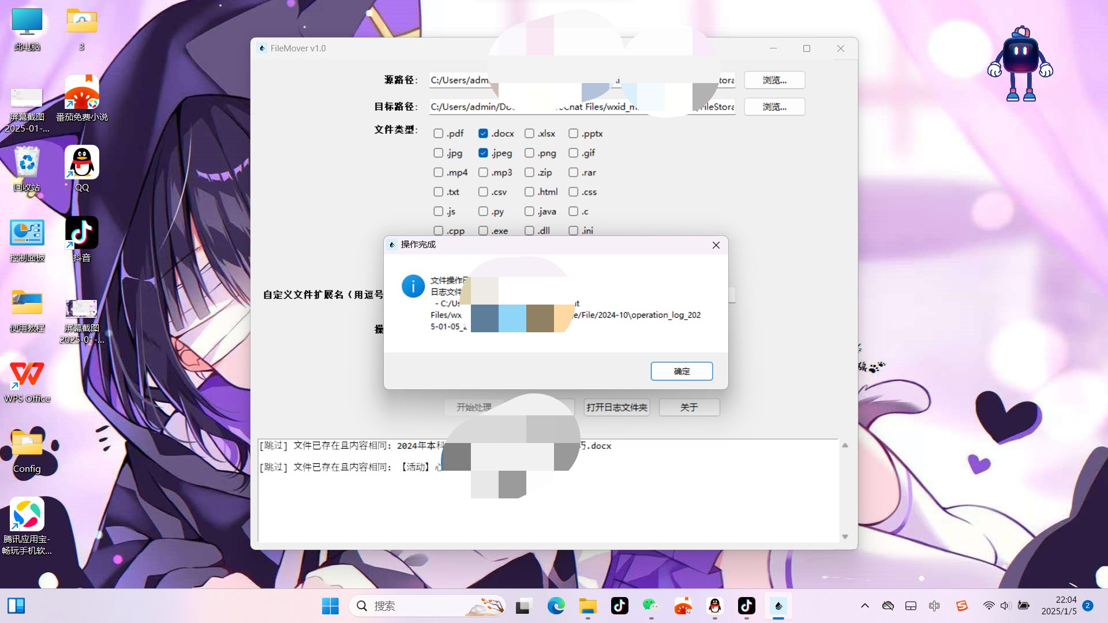The image size is (1108, 623).
Task: Open the QQ penguin taskbar icon
Action: click(714, 606)
